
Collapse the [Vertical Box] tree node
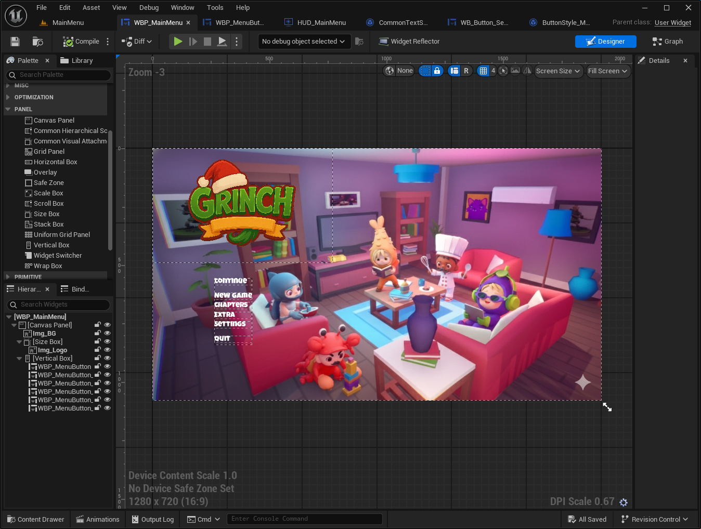[x=19, y=359]
